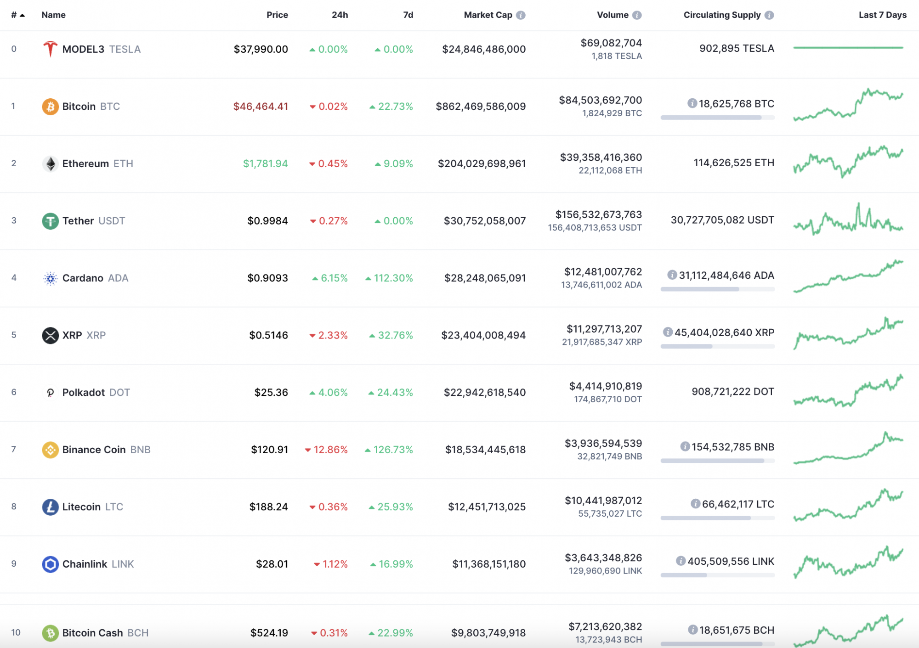Screen dimensions: 919x648
Task: Open the Market Cap info tooltip
Action: click(521, 15)
